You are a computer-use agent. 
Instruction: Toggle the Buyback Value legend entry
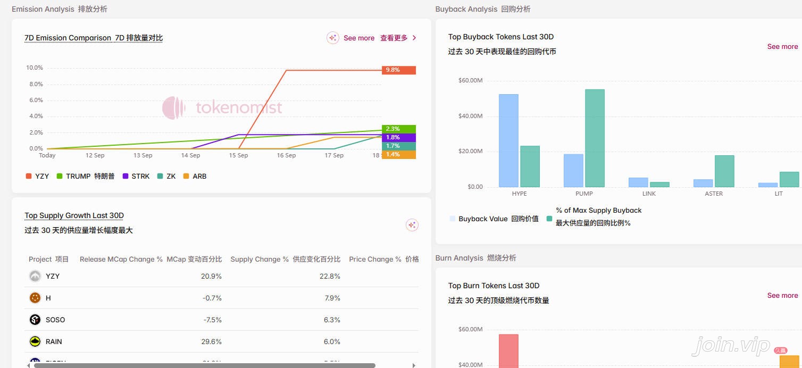494,219
